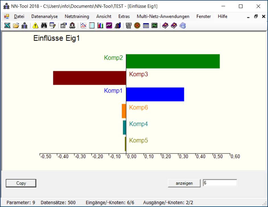Click the yellow warning triangle icon

35,26
